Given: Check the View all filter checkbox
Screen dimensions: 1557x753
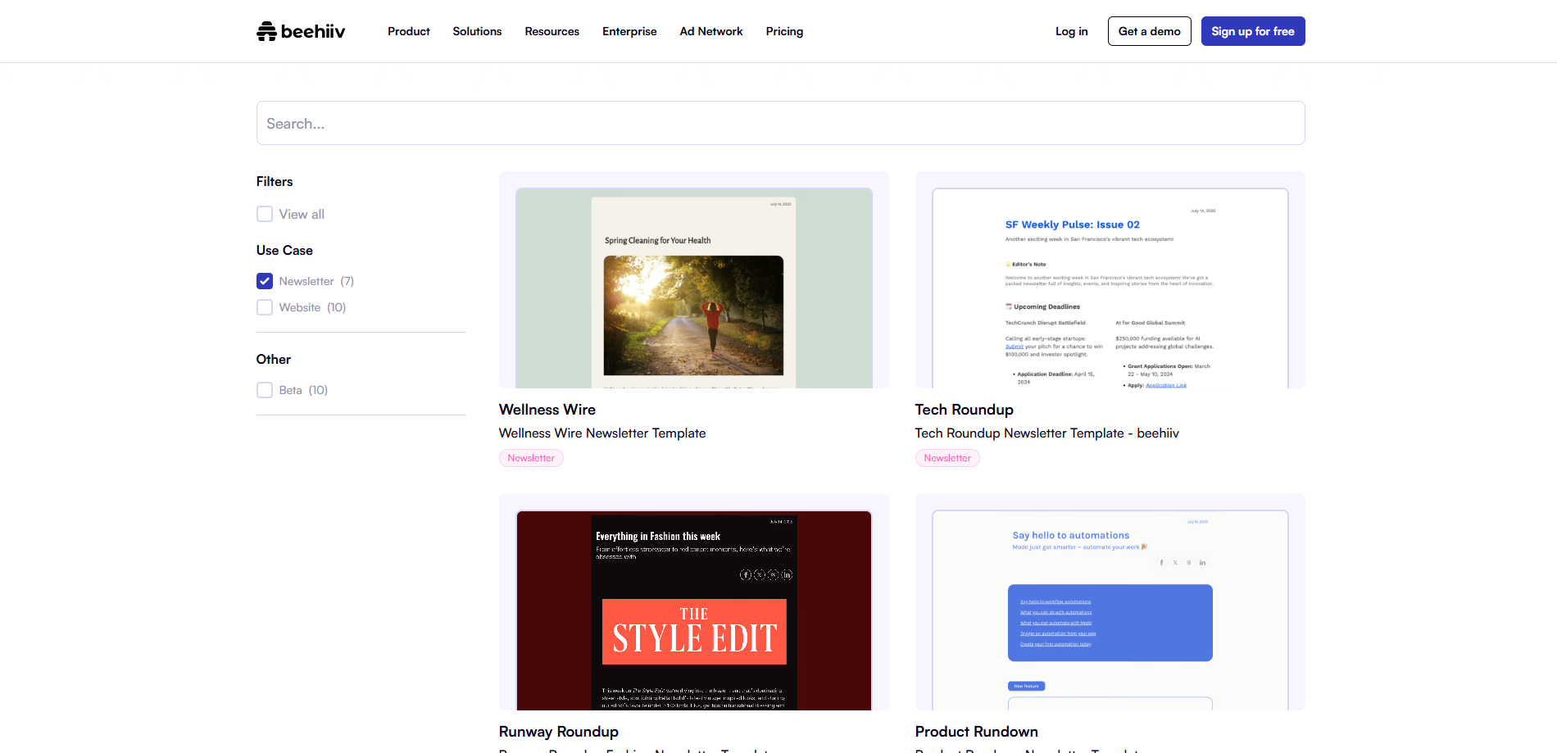Looking at the screenshot, I should tap(265, 214).
